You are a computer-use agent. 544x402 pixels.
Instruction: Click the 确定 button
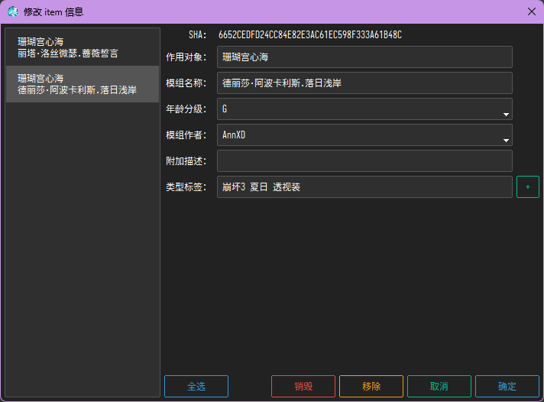pyautogui.click(x=507, y=386)
